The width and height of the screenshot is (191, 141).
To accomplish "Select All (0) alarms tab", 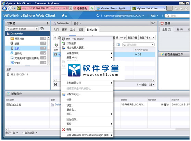I will click(x=166, y=29).
